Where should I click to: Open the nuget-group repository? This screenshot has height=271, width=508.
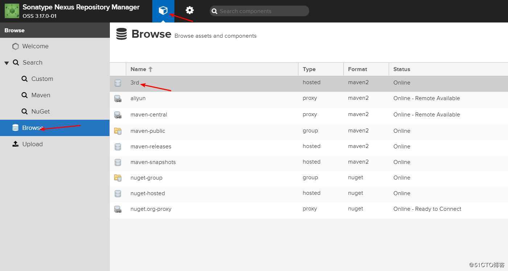click(146, 178)
